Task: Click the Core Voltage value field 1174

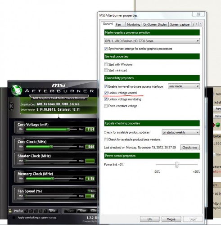Action: point(90,129)
